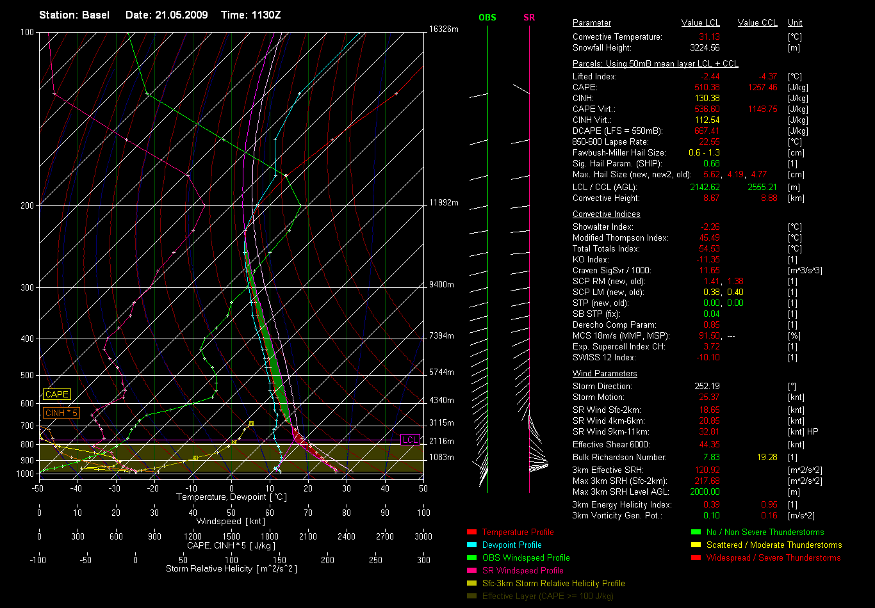
Task: Click the yellow CAPE label box
Action: pyautogui.click(x=56, y=395)
